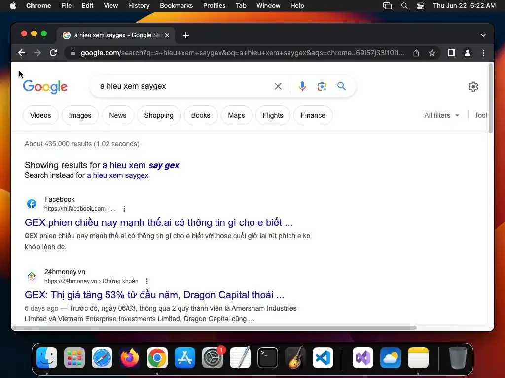
Task: Filter results by Videos
Action: click(40, 115)
